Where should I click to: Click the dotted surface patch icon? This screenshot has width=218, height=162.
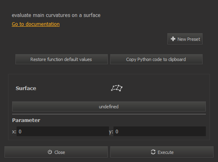pos(117,88)
